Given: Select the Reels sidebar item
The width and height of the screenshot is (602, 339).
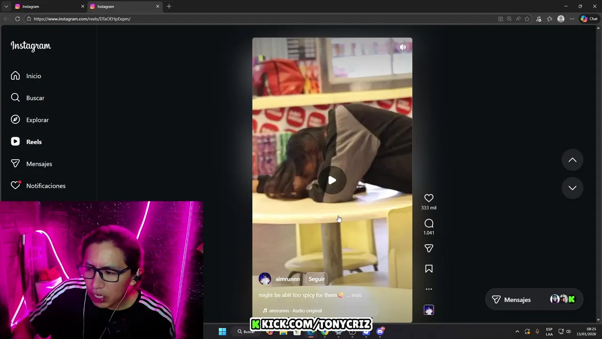Looking at the screenshot, I should pyautogui.click(x=27, y=142).
